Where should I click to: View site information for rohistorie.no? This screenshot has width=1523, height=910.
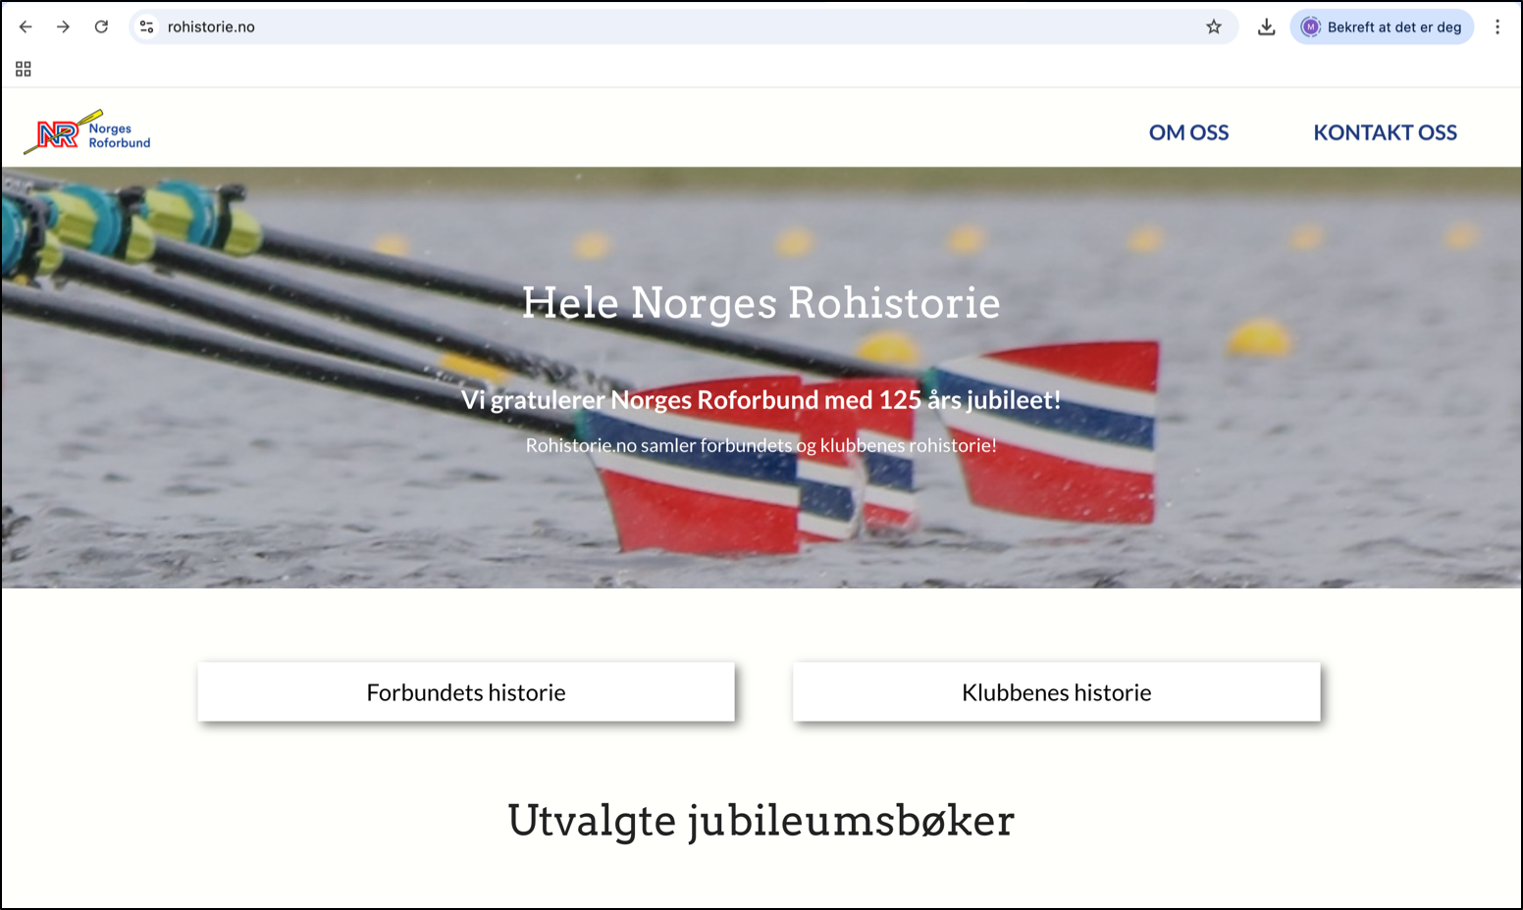(x=147, y=27)
